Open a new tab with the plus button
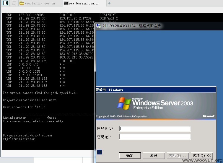223x163 pixels. pyautogui.click(x=109, y=3)
